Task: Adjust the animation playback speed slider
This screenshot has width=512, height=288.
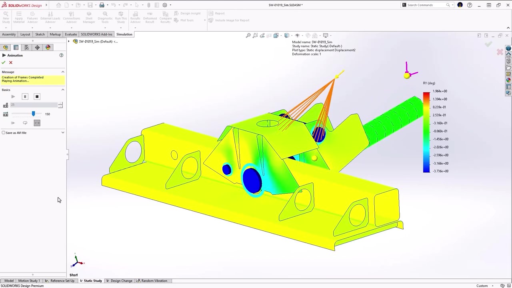Action: (33, 114)
